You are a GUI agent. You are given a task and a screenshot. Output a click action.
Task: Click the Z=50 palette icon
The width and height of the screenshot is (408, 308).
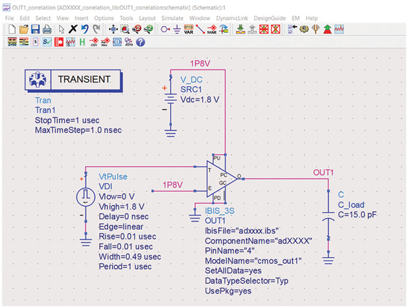(x=12, y=41)
